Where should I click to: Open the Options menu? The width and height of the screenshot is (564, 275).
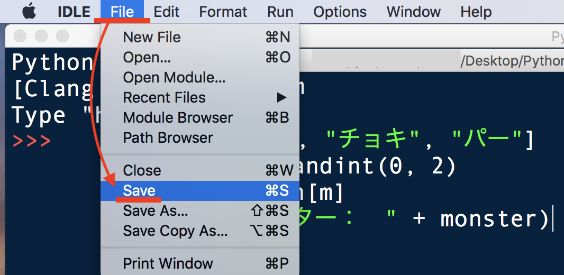[340, 12]
